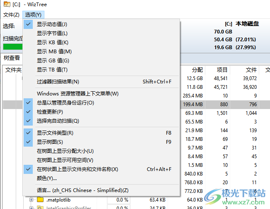The width and height of the screenshot is (270, 209).
Task: Toggle 显示文件类型(R) option
Action: [102, 133]
